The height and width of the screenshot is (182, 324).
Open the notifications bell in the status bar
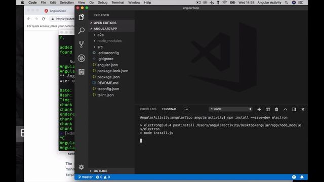click(x=302, y=177)
